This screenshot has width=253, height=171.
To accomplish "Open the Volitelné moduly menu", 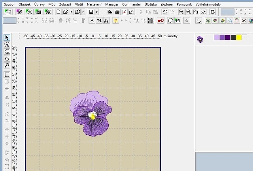I will tap(209, 4).
